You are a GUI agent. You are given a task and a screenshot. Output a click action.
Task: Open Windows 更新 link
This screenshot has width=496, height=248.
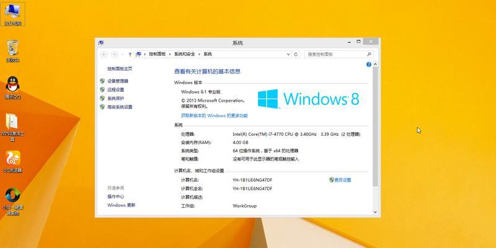pos(121,205)
